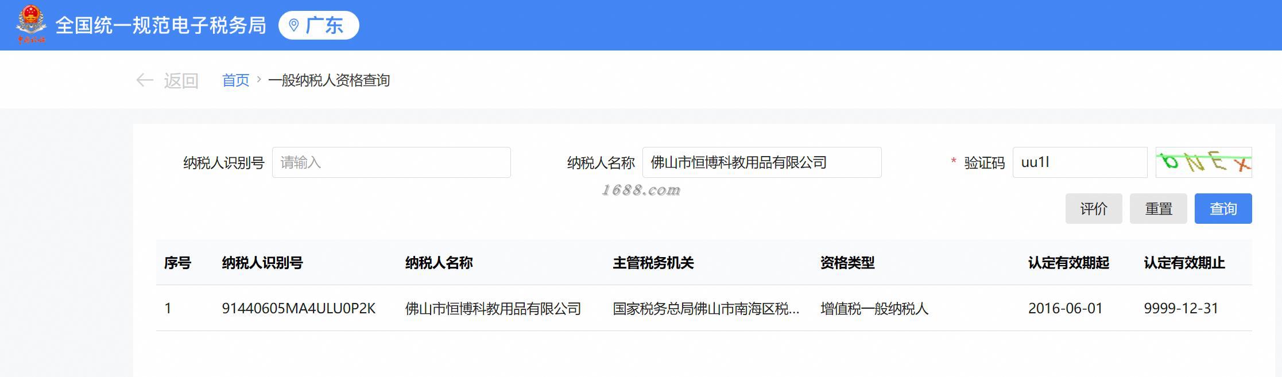This screenshot has height=377, width=1282.
Task: Click the 验证码 form label
Action: pos(985,163)
